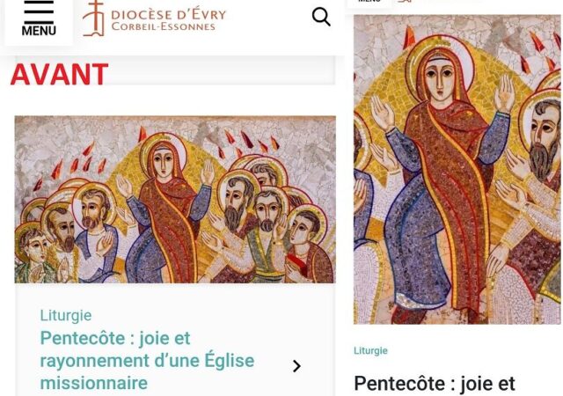Select the teal Liturgie category above the left title

pos(66,315)
